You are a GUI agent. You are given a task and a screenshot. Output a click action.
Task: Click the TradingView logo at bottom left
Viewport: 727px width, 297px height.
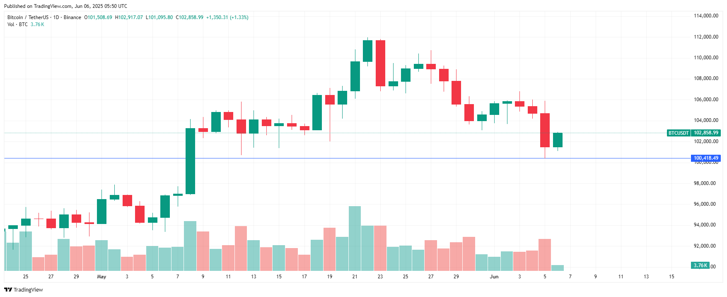point(24,290)
